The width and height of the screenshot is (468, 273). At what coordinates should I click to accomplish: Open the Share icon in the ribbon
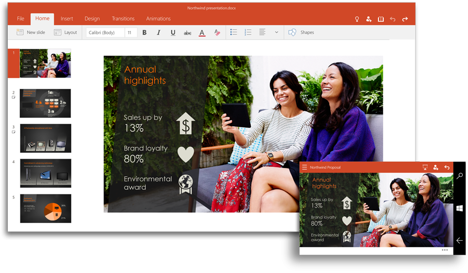tap(369, 19)
